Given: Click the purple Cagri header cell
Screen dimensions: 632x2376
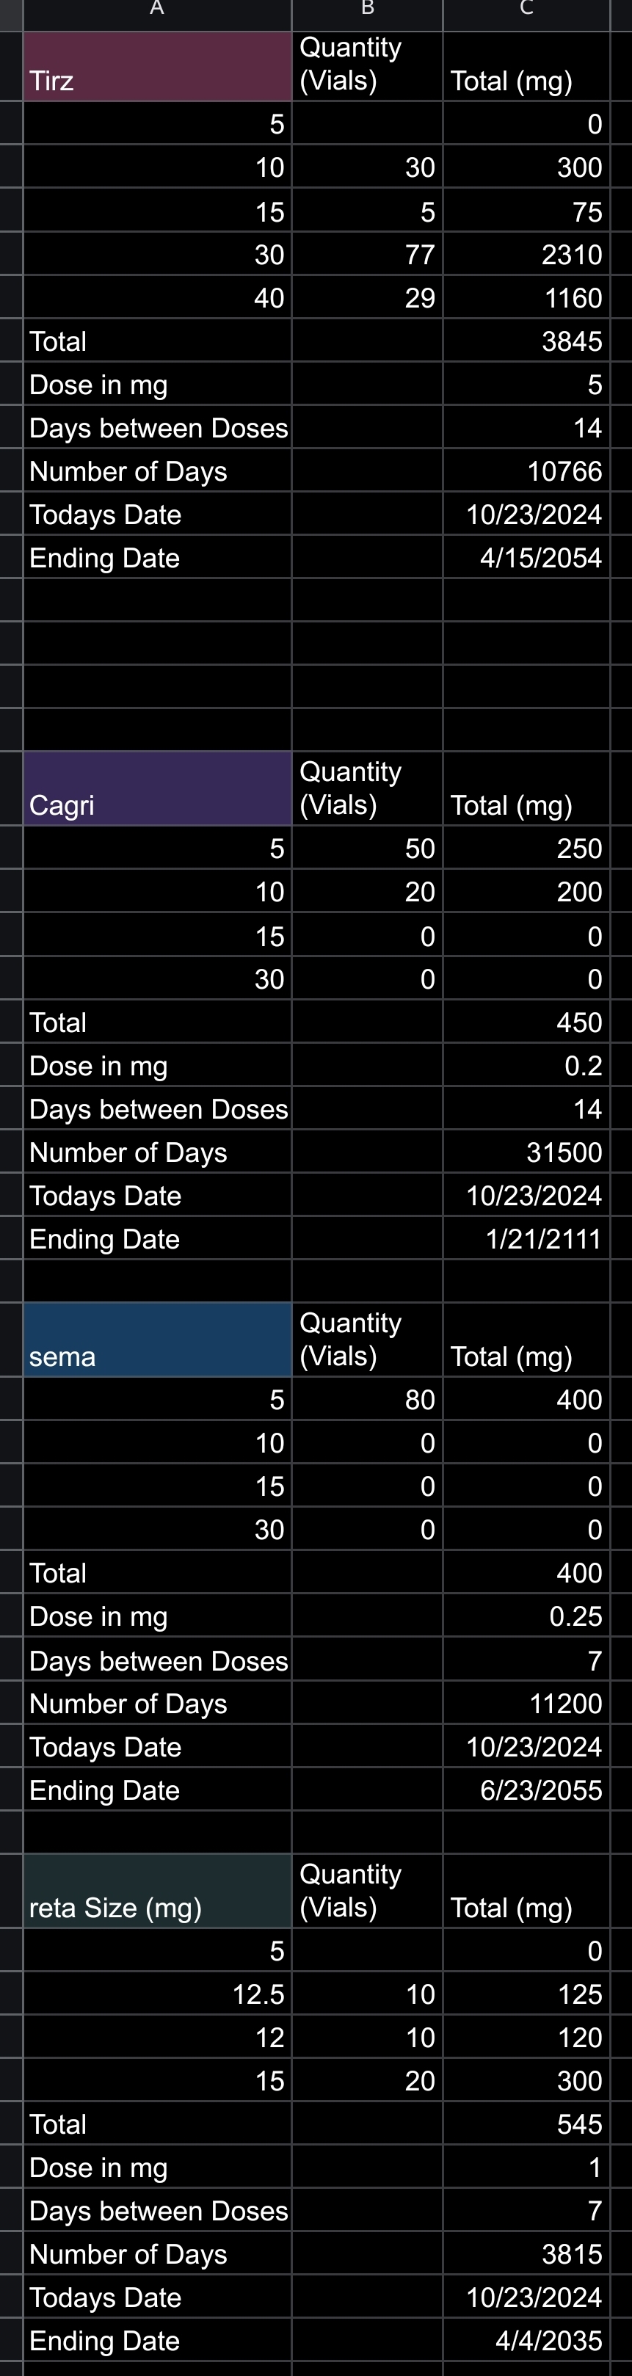Looking at the screenshot, I should click(157, 788).
